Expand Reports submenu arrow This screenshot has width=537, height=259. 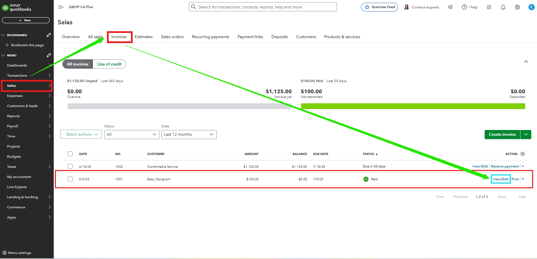pyautogui.click(x=50, y=116)
